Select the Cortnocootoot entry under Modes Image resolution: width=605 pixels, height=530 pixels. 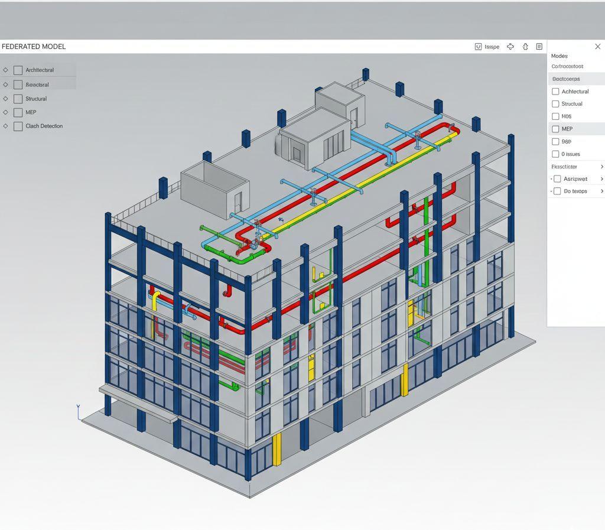(x=567, y=66)
